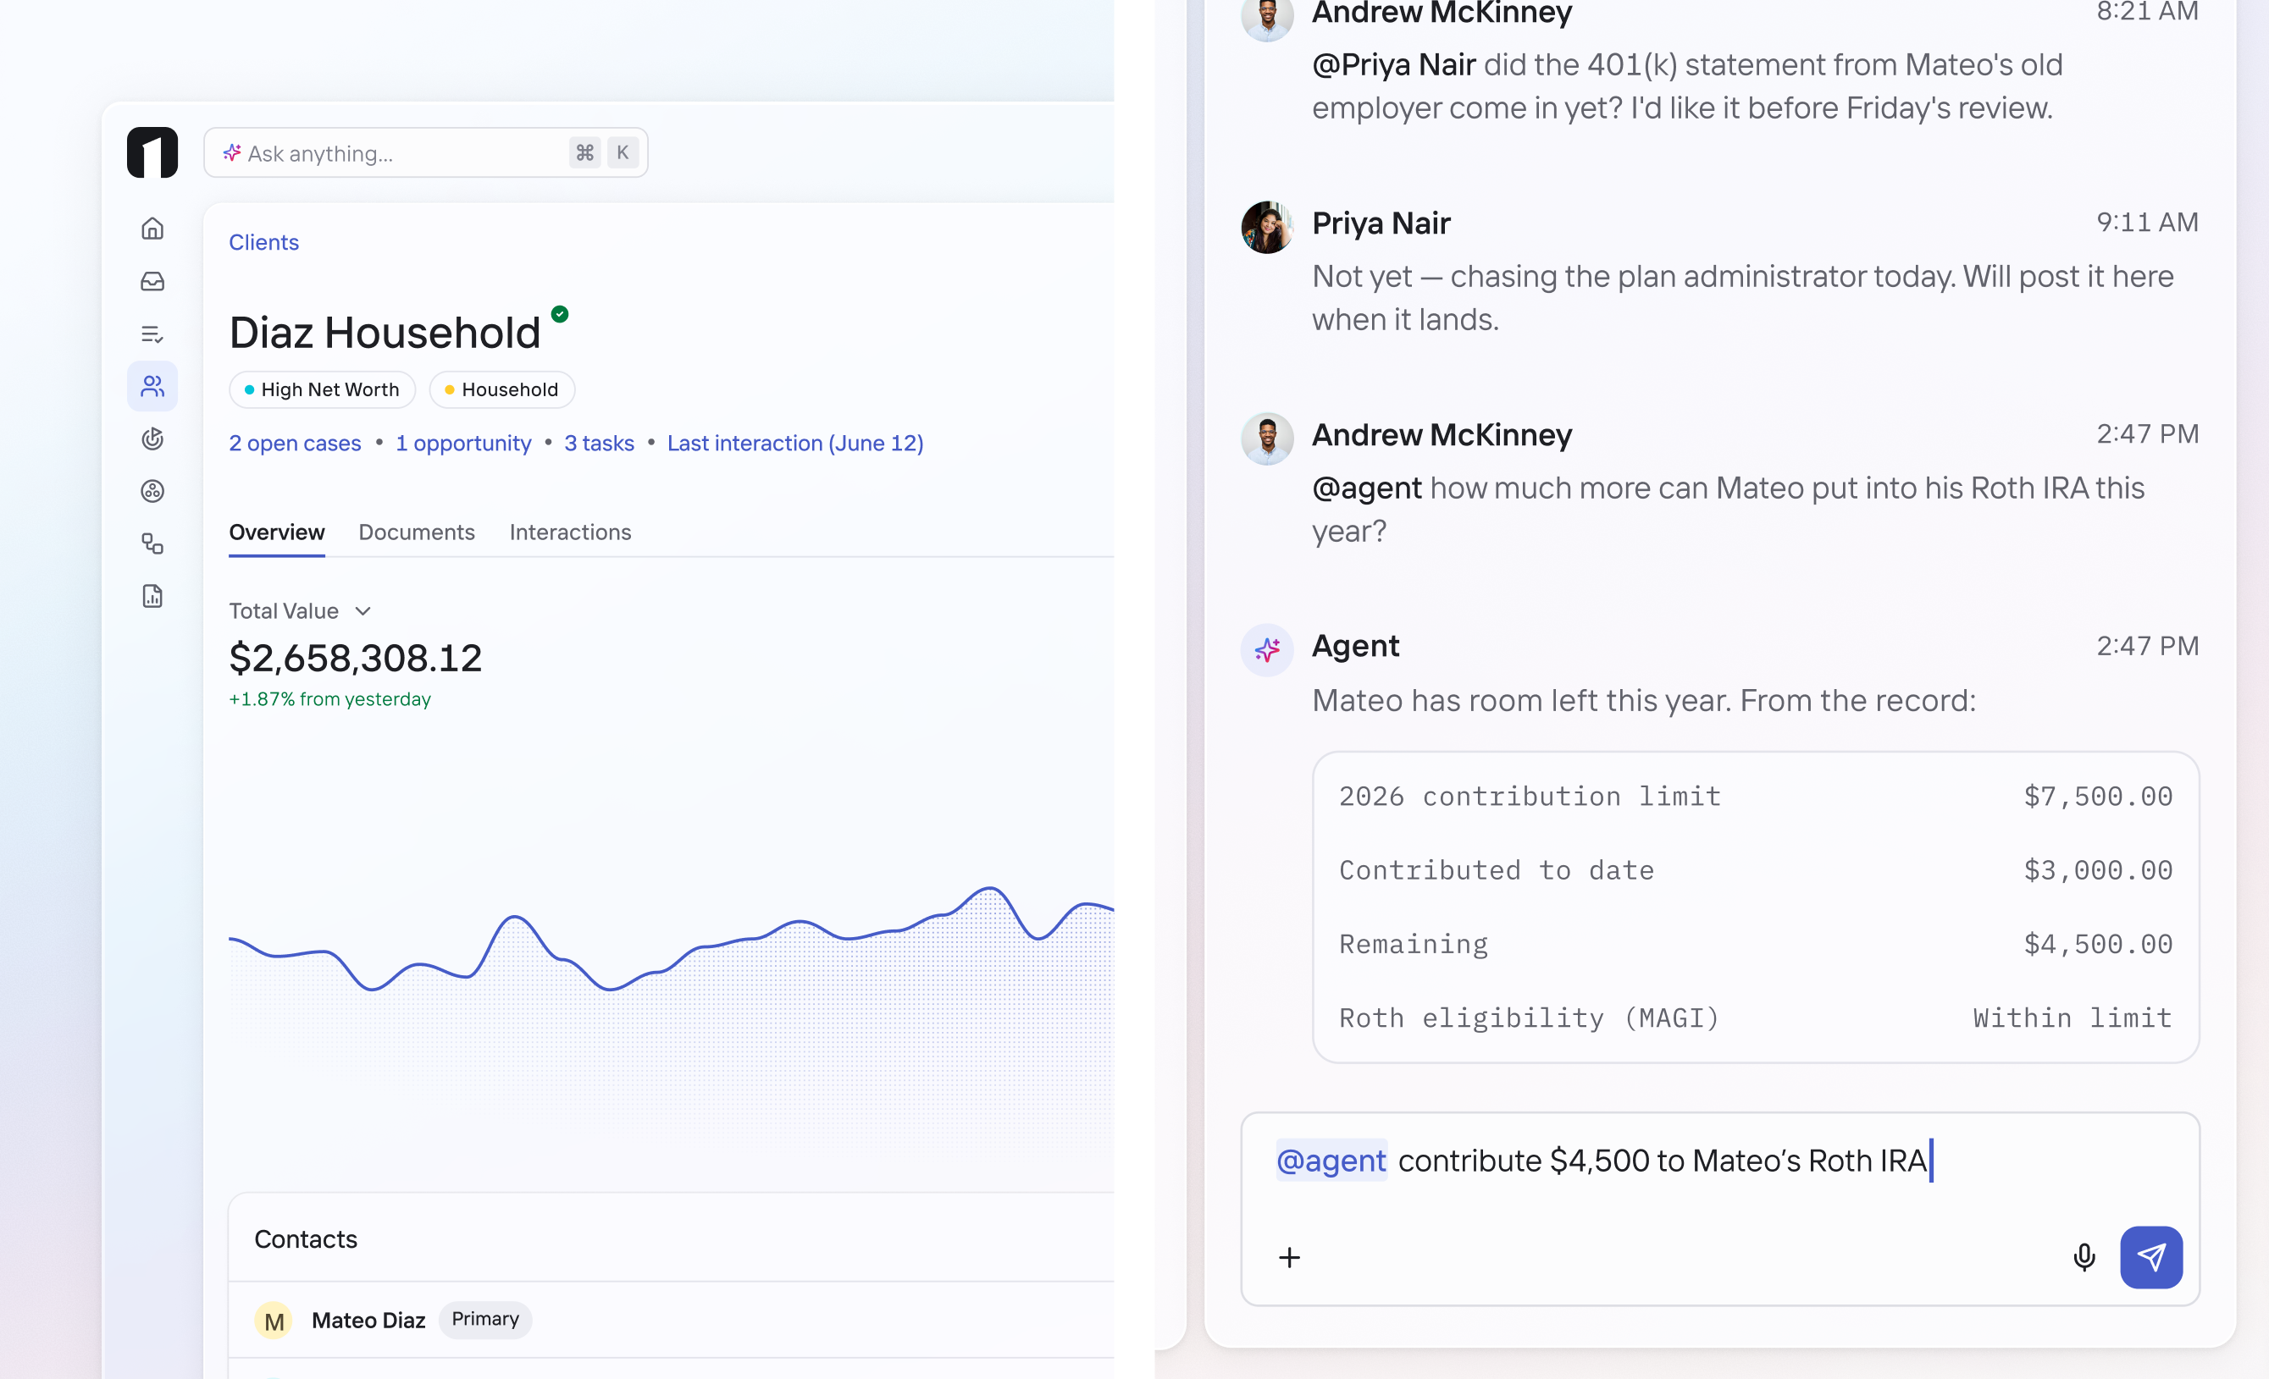Click the K key shortcut badge
The image size is (2269, 1379).
(623, 153)
